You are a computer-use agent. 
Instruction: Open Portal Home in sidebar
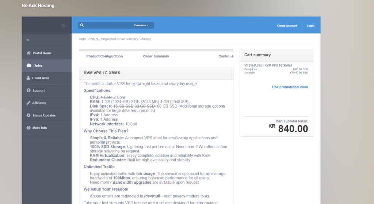point(47,53)
